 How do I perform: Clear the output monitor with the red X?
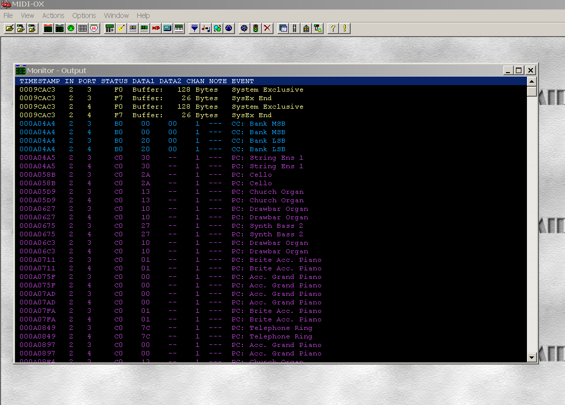267,29
